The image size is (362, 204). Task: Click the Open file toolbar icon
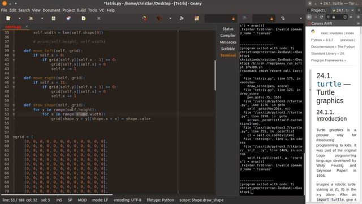pos(31,18)
